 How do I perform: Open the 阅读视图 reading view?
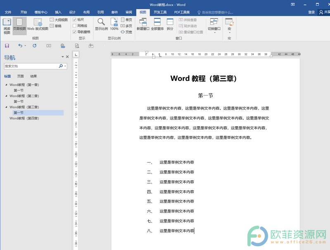[7, 26]
